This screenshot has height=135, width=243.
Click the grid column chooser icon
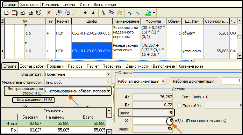coord(2,21)
